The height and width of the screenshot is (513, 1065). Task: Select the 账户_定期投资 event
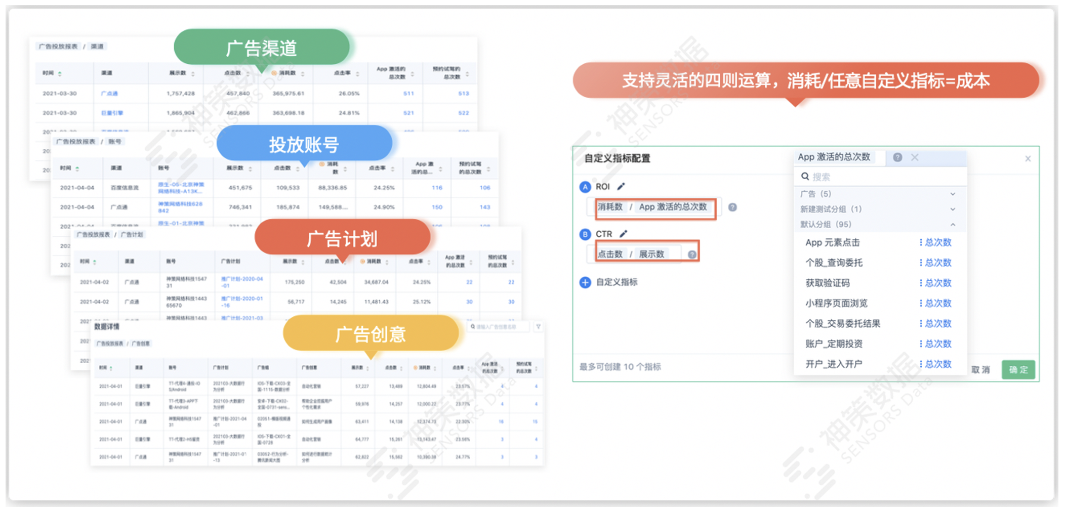coord(834,344)
